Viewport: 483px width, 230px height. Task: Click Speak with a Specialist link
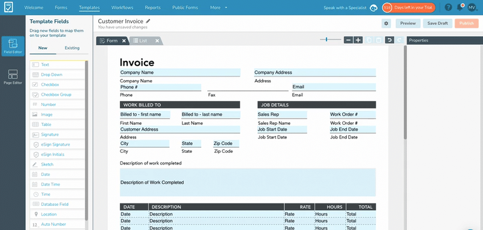coord(345,8)
